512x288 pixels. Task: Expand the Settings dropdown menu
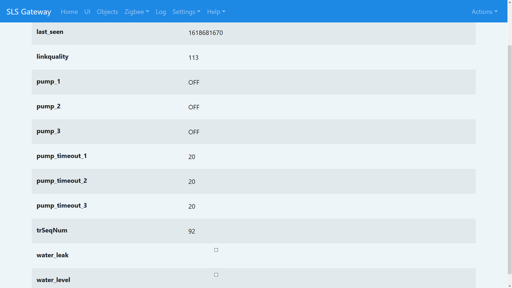coord(186,12)
